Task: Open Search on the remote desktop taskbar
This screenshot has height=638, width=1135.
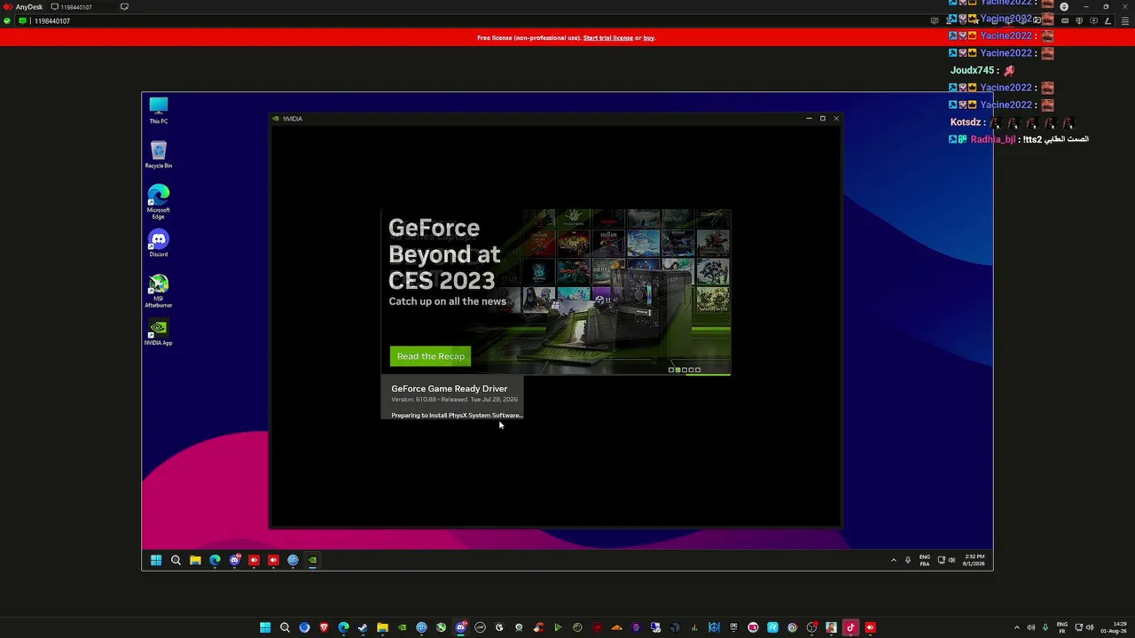Action: (x=176, y=560)
